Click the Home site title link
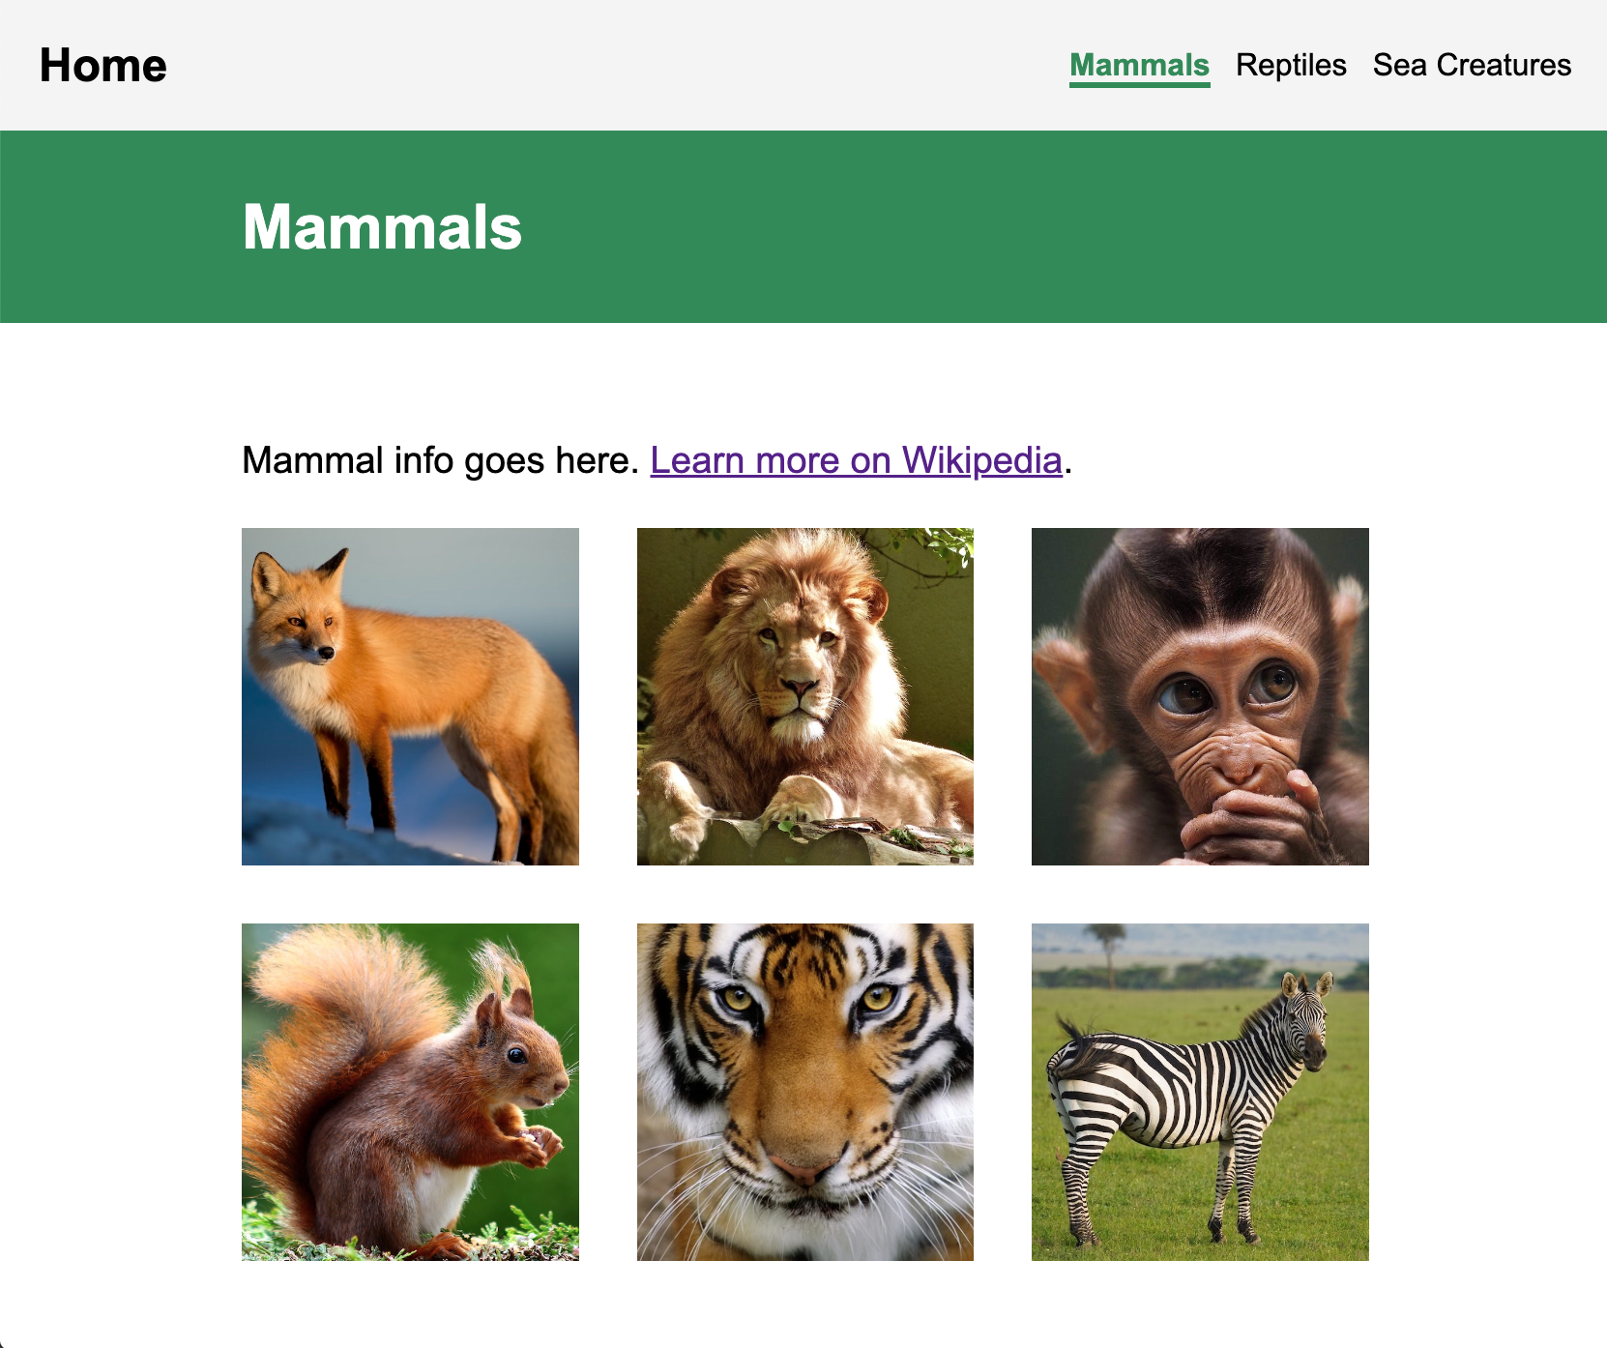Viewport: 1607px width, 1348px height. pos(103,66)
